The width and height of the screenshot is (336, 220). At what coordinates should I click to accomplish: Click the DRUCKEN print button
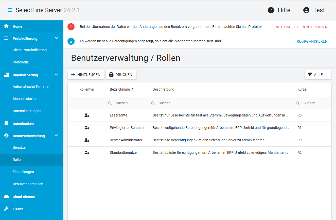tap(121, 75)
